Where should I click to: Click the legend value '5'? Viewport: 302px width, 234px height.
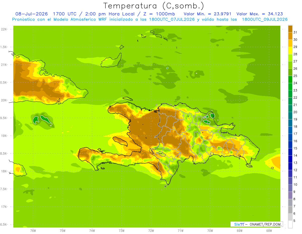294,221
